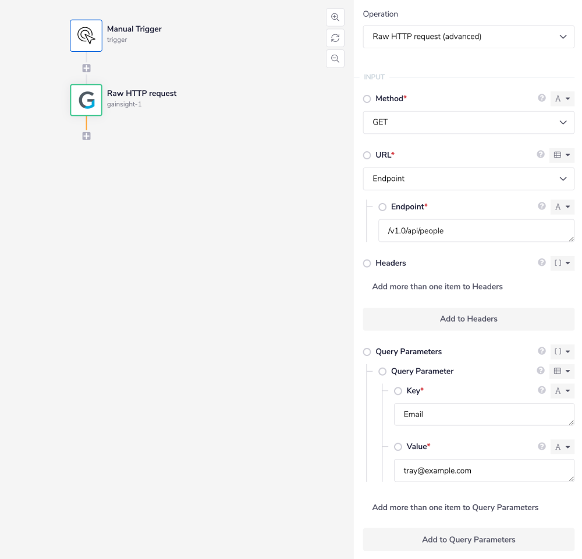The image size is (582, 559).
Task: Select the Gainsight Raw HTTP request node
Action: 86,100
